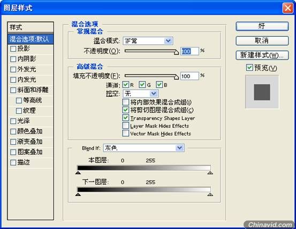Open the 混合模式 blend mode dropdown
Screen dimensions: 296x229
[x=148, y=41]
